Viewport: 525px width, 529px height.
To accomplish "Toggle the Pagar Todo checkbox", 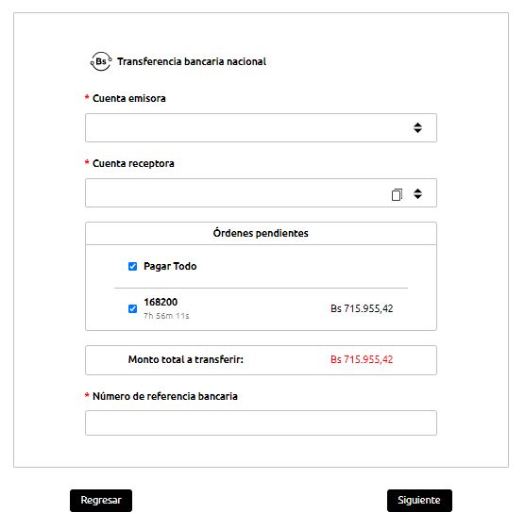I will [133, 267].
